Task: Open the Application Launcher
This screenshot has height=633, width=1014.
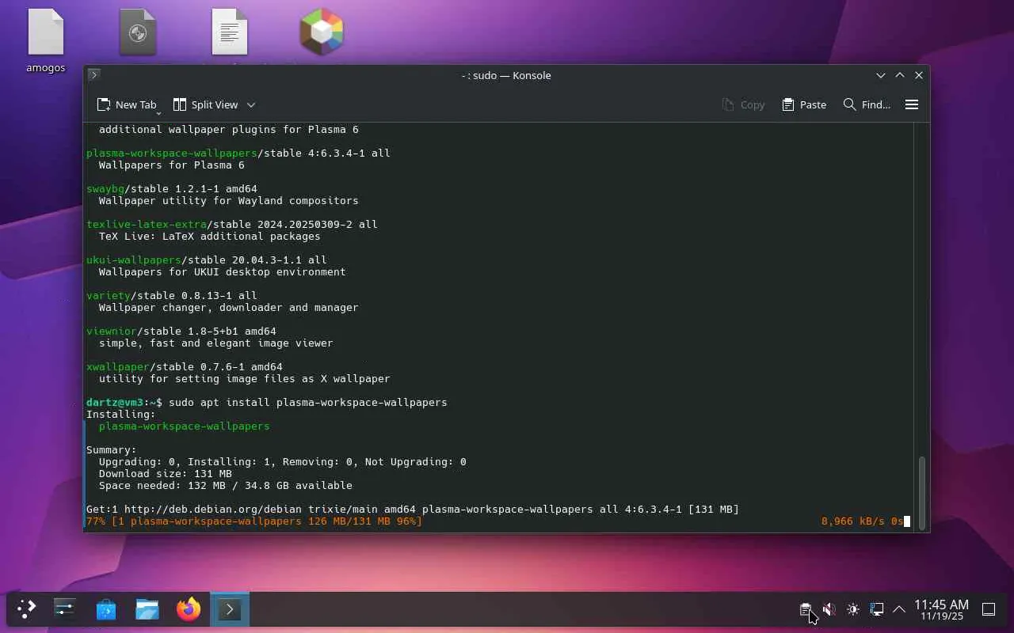Action: click(26, 609)
